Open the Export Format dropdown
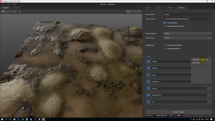Screen dimensions: 215x121 point(187,38)
